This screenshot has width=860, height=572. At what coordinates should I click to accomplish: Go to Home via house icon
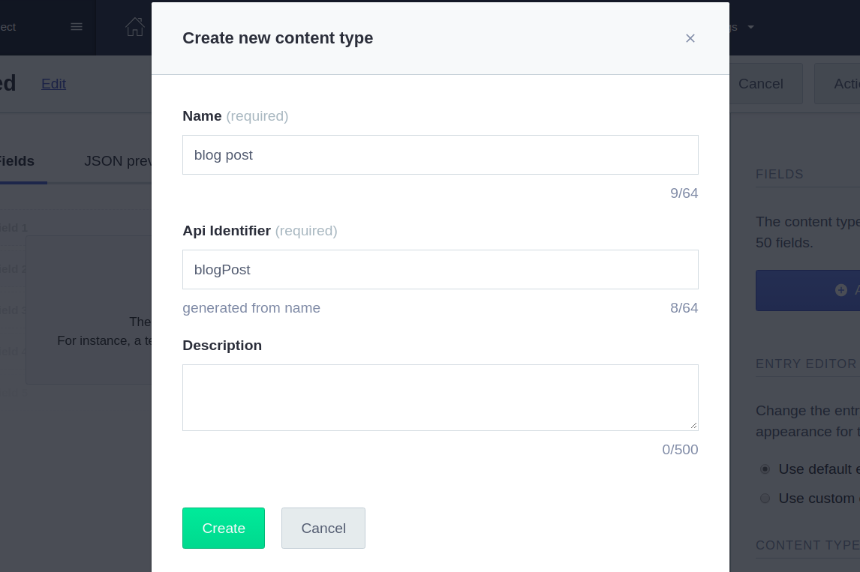coord(135,27)
